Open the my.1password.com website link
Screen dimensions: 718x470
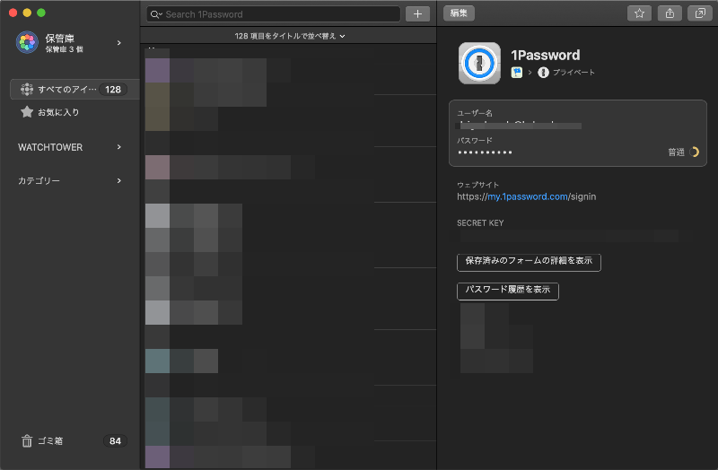pyautogui.click(x=528, y=196)
